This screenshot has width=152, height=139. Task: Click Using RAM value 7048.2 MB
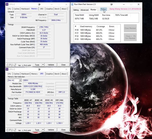click(x=93, y=18)
